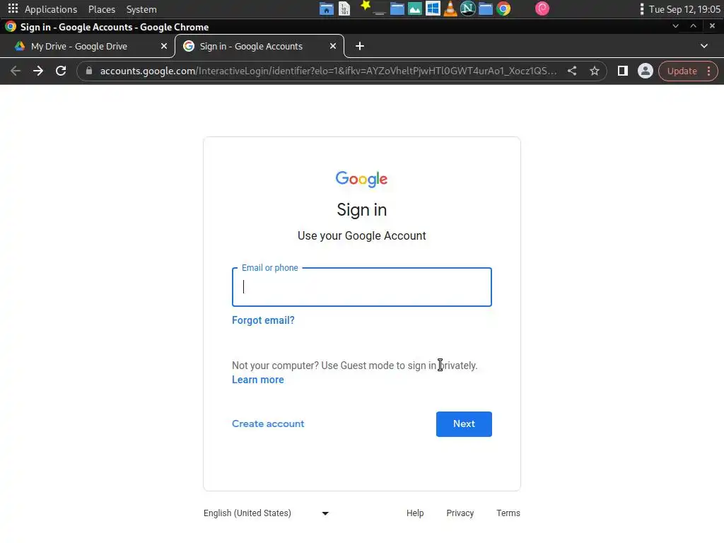View site information lock icon
724x543 pixels.
point(89,71)
